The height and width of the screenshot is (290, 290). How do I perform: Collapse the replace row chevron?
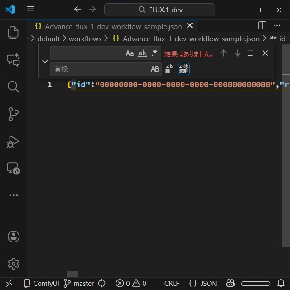[x=45, y=61]
